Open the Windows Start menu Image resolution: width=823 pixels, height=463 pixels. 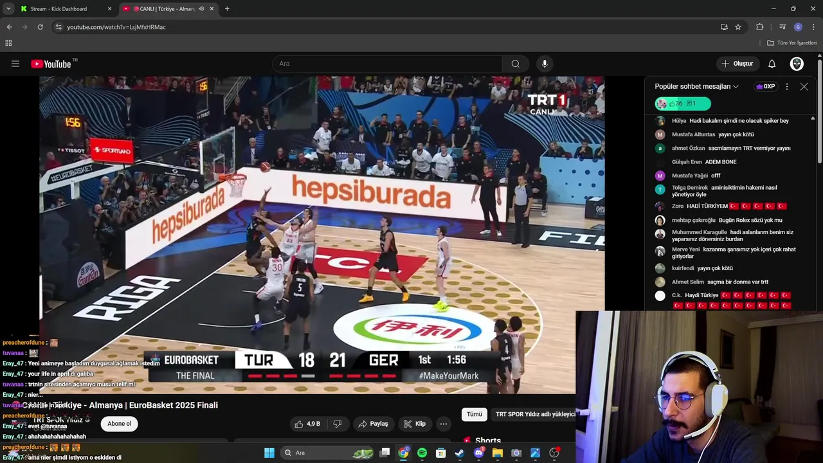[x=269, y=453]
